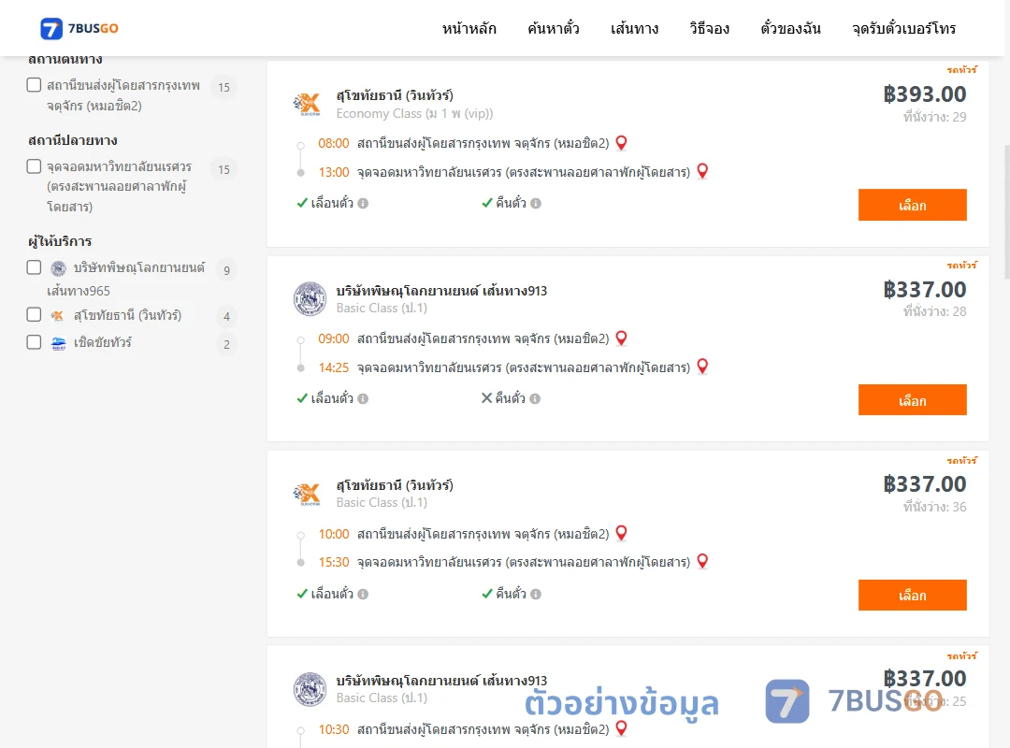Tick the สุโขทัยธานี (วินทัวร์) operator checkbox
Screen dimensions: 1010x748
[x=35, y=314]
